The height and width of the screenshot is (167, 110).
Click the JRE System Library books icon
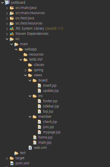[12, 29]
